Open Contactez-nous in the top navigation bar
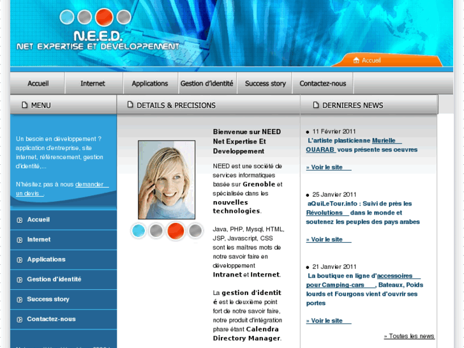Screen dimensions: 464x348 (x=322, y=84)
